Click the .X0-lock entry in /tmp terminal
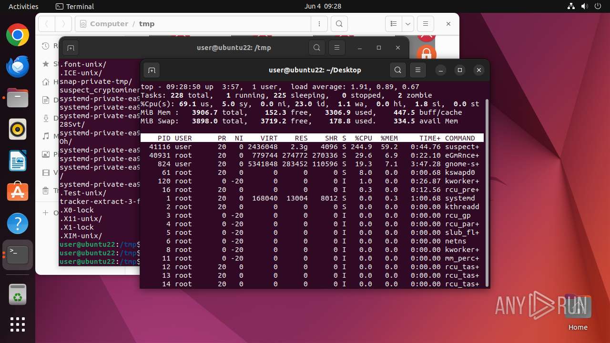The width and height of the screenshot is (610, 343). [x=77, y=210]
